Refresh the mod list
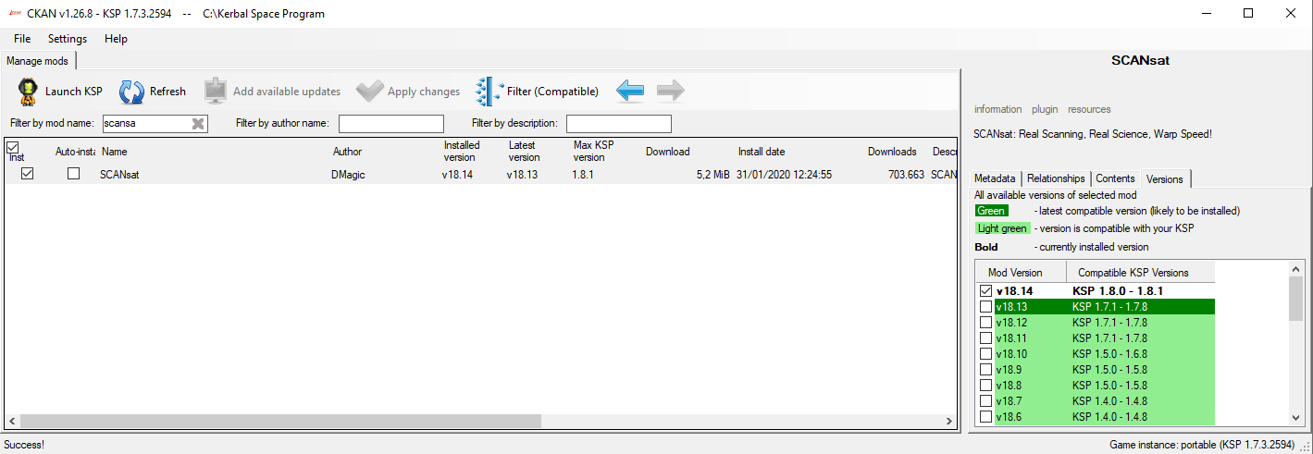The image size is (1313, 454). pos(154,92)
